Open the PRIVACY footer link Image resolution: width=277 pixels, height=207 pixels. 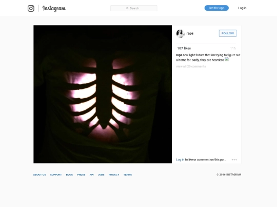click(114, 175)
